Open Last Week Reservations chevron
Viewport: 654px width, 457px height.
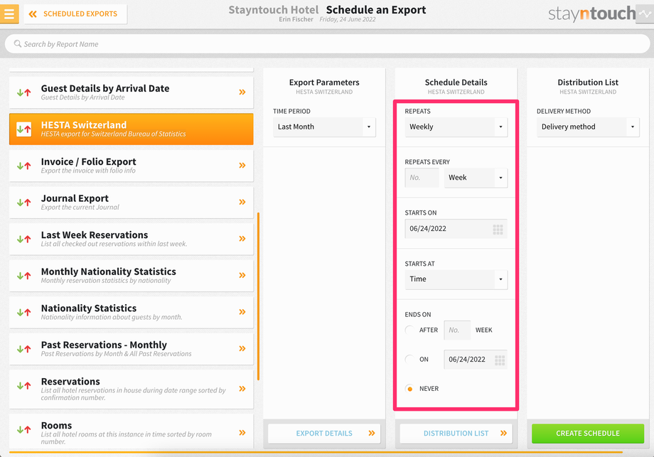(x=242, y=239)
